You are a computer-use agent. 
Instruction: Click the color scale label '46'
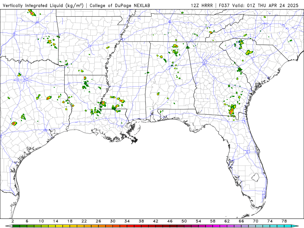point(170,221)
